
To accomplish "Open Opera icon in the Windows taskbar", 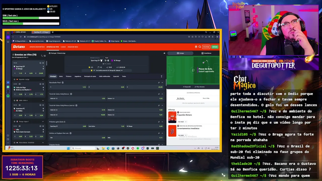I will 133,148.
